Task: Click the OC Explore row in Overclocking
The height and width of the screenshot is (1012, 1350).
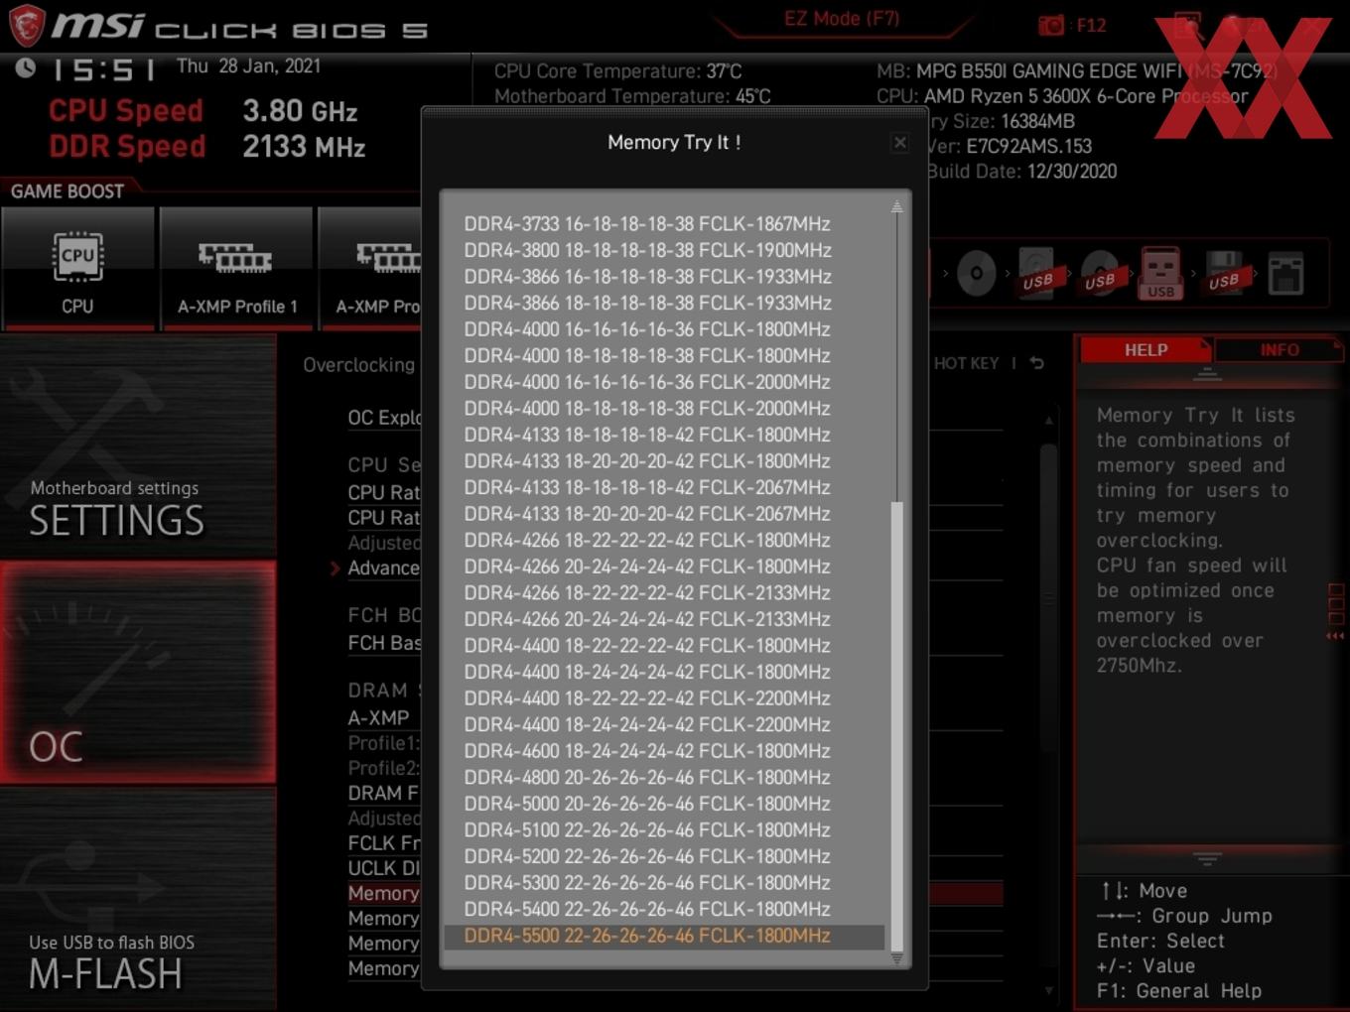Action: [x=384, y=418]
